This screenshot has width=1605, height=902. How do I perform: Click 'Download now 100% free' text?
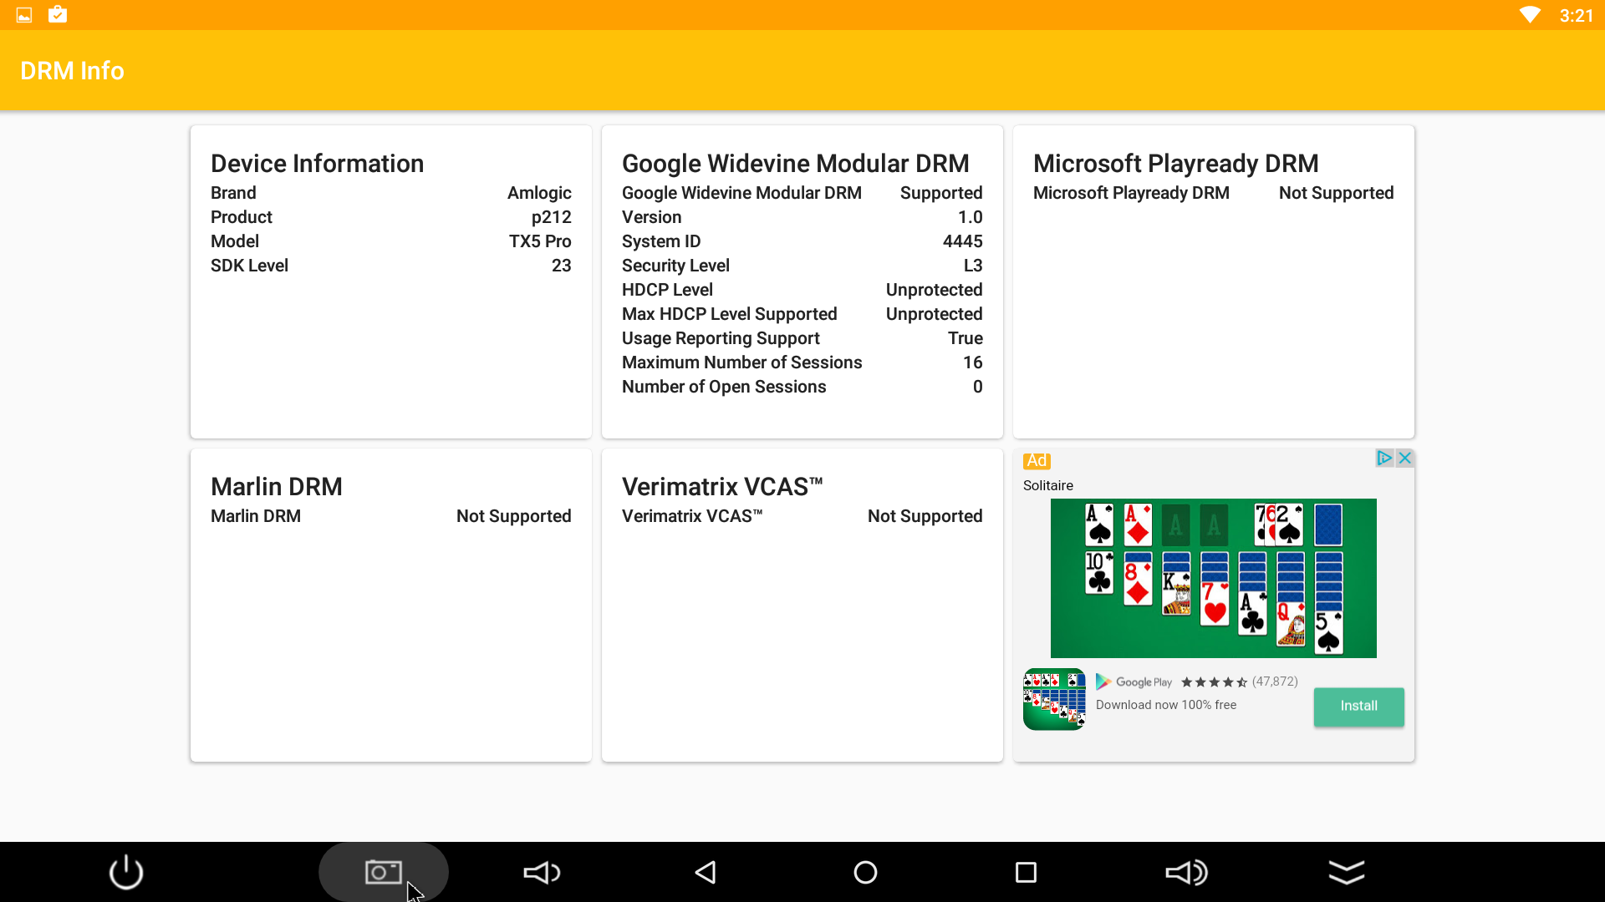pos(1166,705)
